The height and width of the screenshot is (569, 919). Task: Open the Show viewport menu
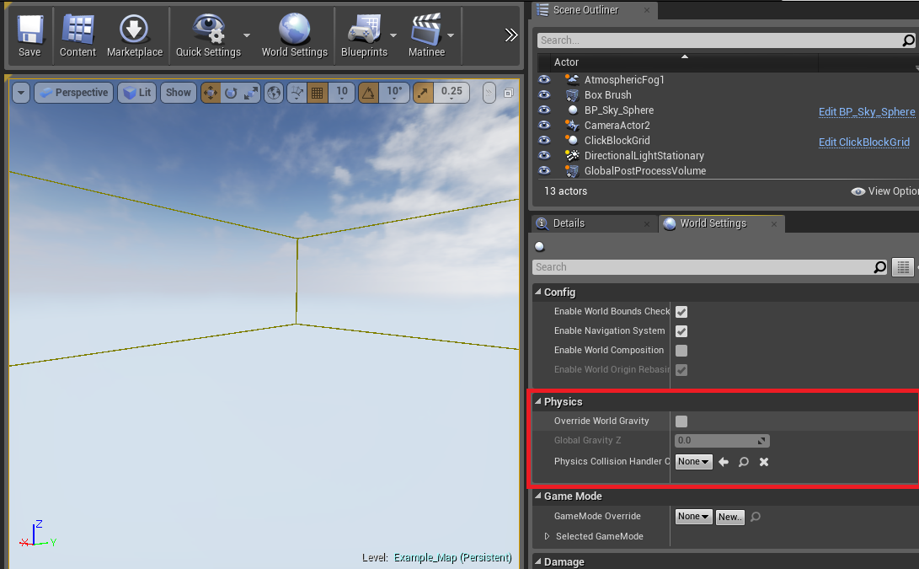178,93
